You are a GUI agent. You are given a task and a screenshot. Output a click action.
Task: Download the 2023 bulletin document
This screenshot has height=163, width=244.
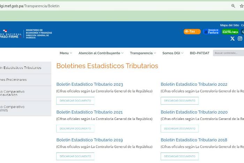click(x=75, y=101)
